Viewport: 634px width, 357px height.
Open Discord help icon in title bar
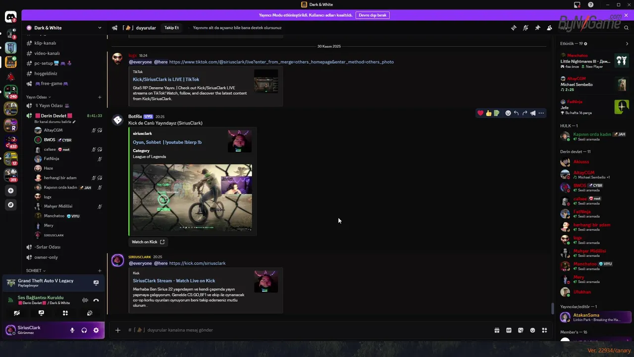click(x=591, y=5)
